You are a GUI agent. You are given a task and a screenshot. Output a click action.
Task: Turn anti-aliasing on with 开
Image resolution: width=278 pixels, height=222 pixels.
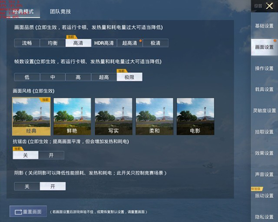tap(51, 155)
